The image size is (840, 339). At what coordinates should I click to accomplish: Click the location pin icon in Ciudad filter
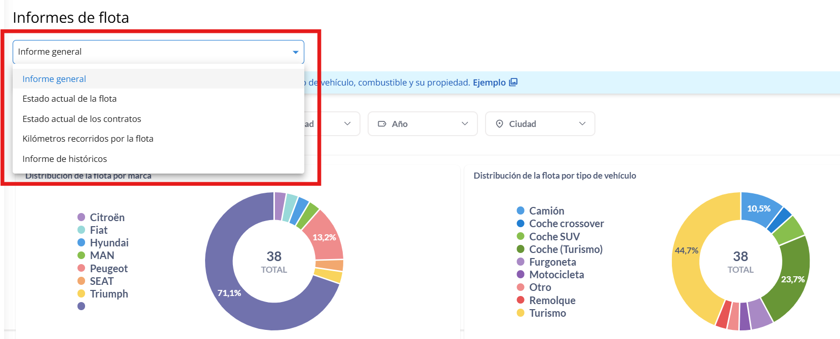[499, 124]
